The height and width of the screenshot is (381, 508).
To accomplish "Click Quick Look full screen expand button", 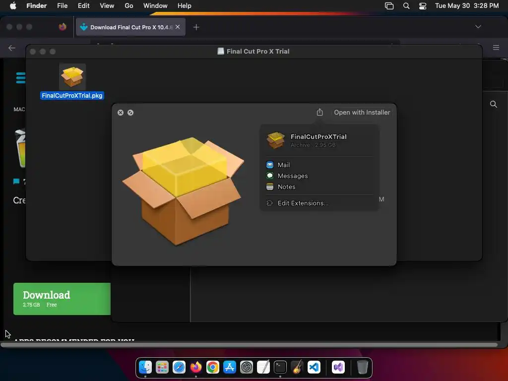I will coord(130,113).
